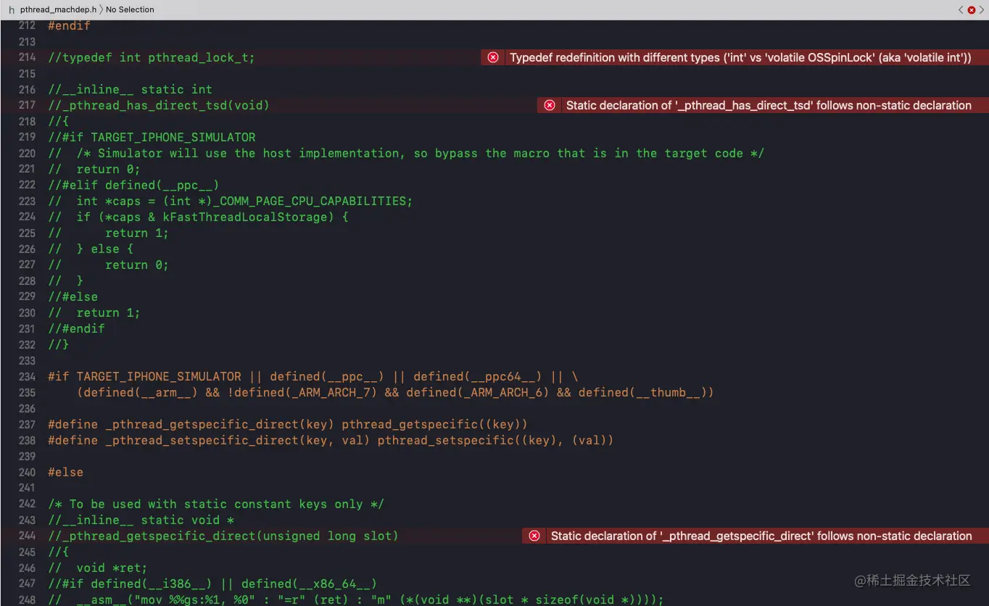The image size is (989, 606).
Task: Click '// return 1;' on line 225
Action: 108,233
